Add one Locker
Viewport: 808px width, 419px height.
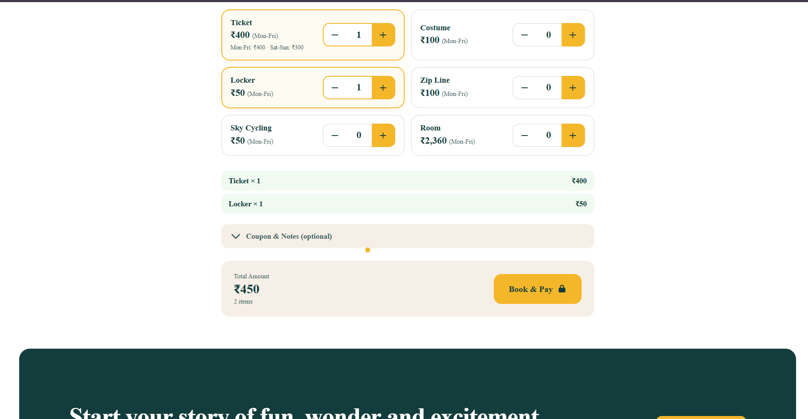coord(383,87)
